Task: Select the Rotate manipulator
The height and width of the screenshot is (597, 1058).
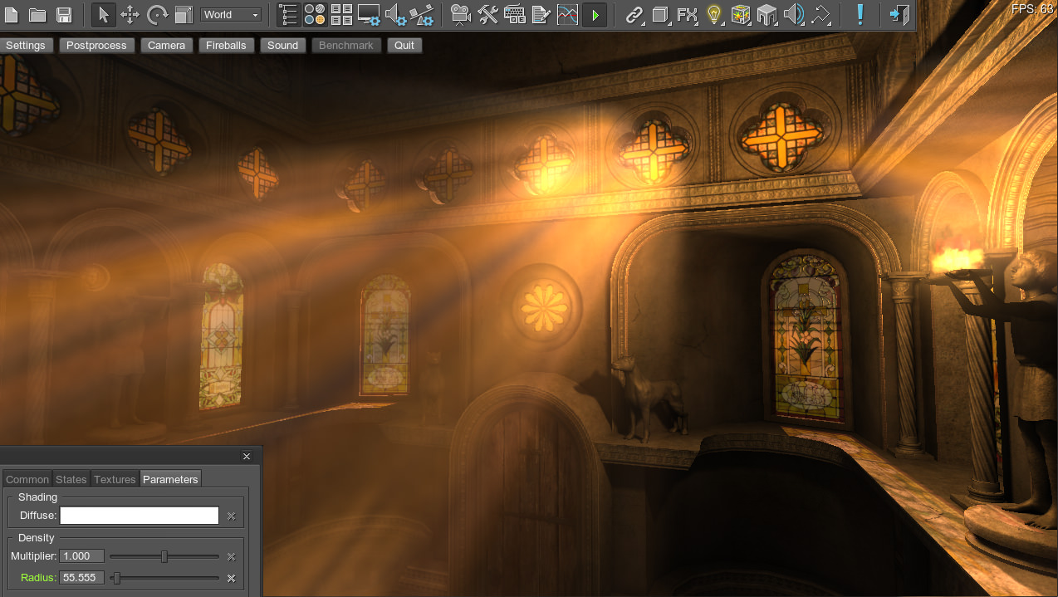Action: [157, 15]
